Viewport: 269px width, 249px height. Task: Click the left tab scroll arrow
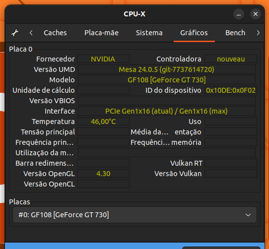31,33
